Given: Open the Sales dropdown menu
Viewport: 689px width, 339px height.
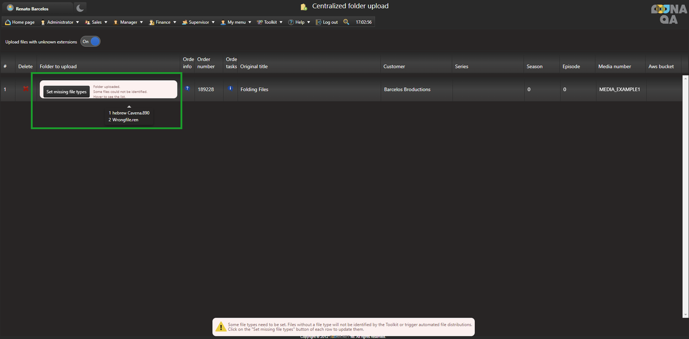Looking at the screenshot, I should [96, 22].
